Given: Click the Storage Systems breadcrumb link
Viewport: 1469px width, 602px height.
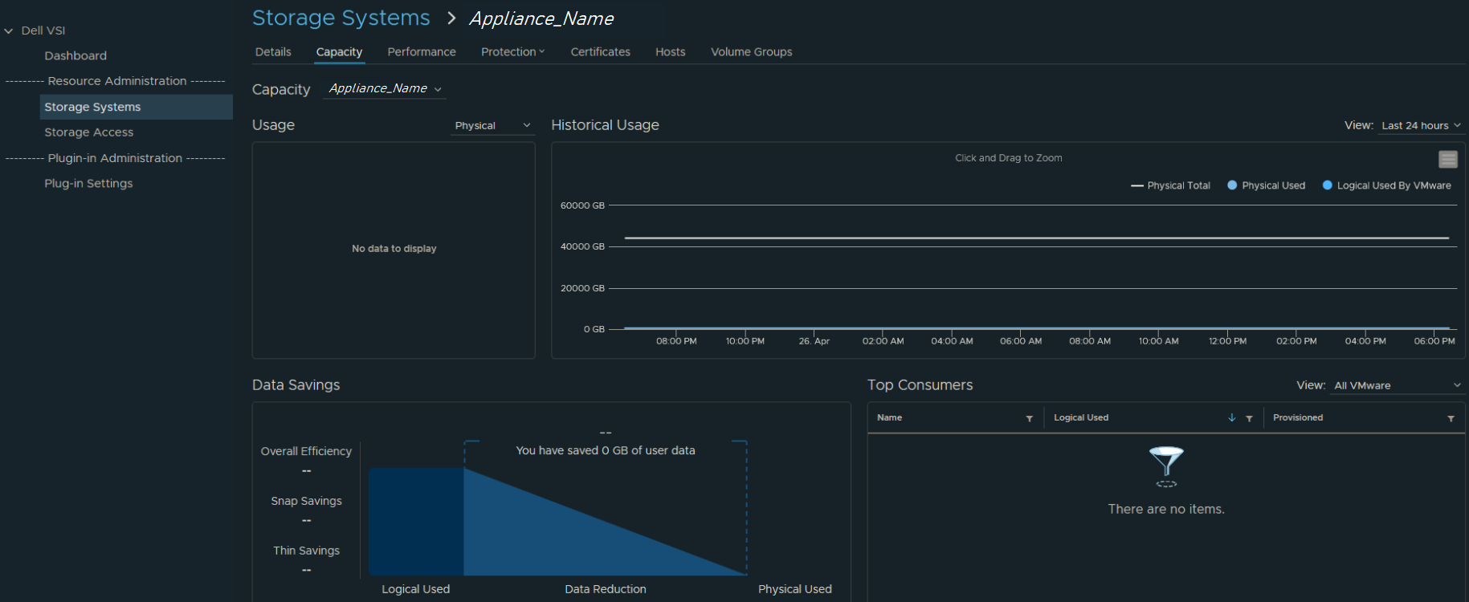Looking at the screenshot, I should click(341, 18).
